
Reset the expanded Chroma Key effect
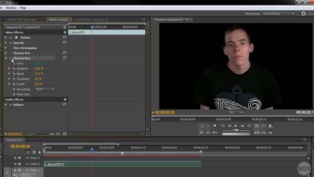coord(64,58)
